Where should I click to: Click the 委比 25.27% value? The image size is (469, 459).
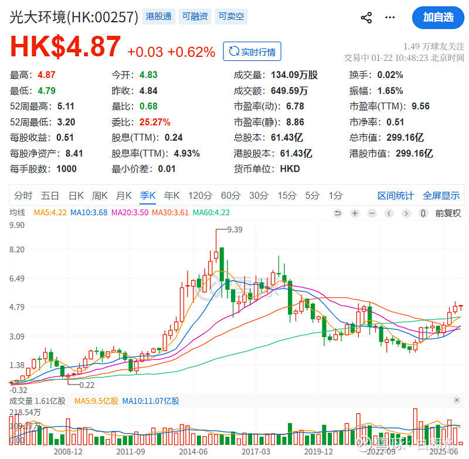[155, 122]
